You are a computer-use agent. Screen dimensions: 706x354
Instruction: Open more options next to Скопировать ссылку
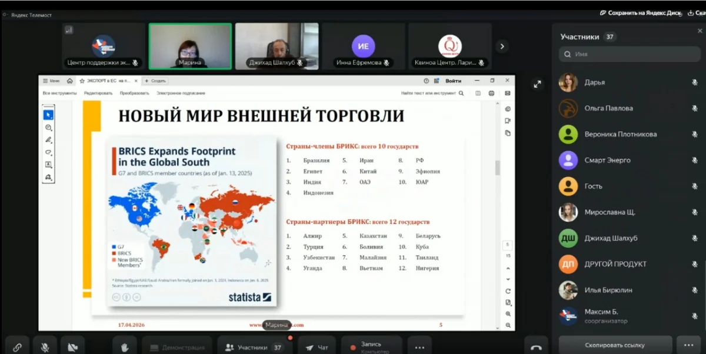point(689,345)
